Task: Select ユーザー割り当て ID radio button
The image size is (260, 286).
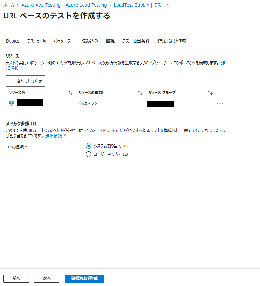Action: pos(89,154)
